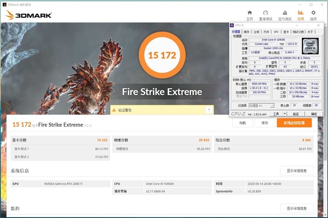Click the 倍频 x 50.0 field in CPU-Z

pyautogui.click(x=259, y=88)
